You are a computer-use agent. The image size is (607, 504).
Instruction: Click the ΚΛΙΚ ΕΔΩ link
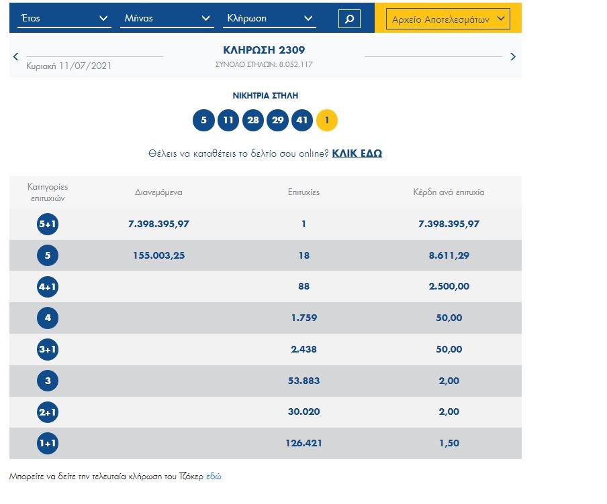pos(357,153)
